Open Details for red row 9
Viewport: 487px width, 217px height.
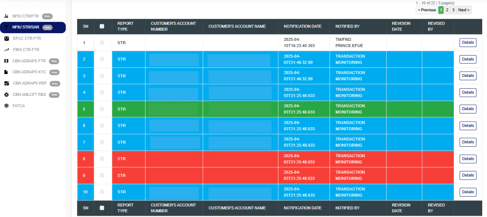coord(468,175)
